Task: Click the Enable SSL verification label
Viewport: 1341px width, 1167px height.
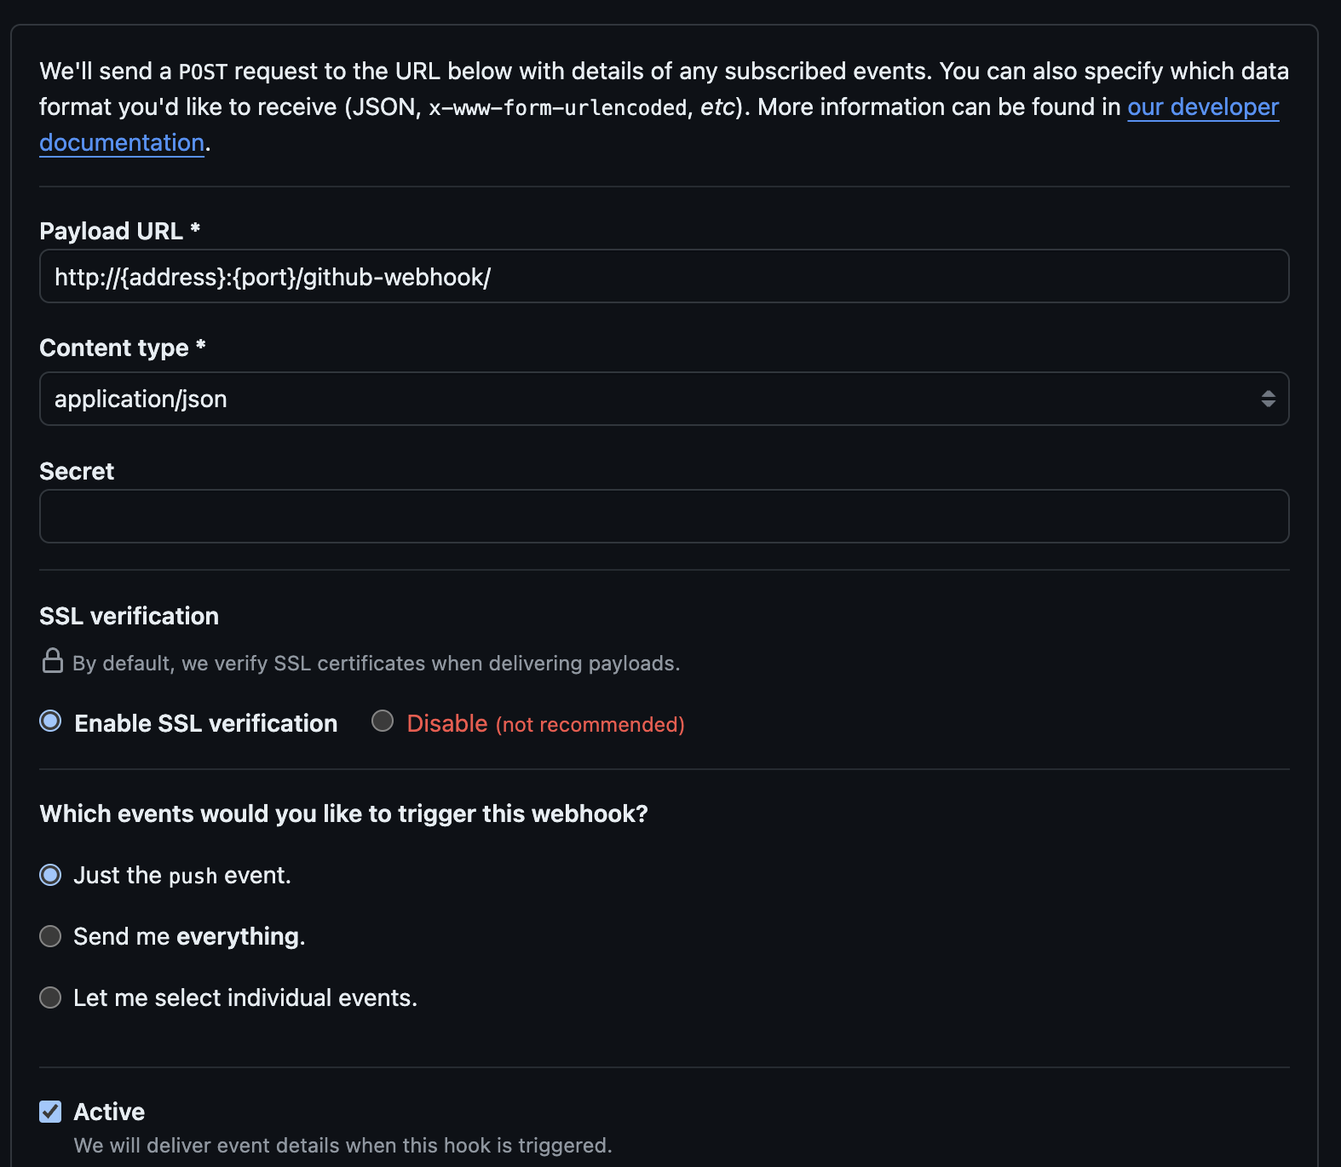Action: pyautogui.click(x=206, y=723)
